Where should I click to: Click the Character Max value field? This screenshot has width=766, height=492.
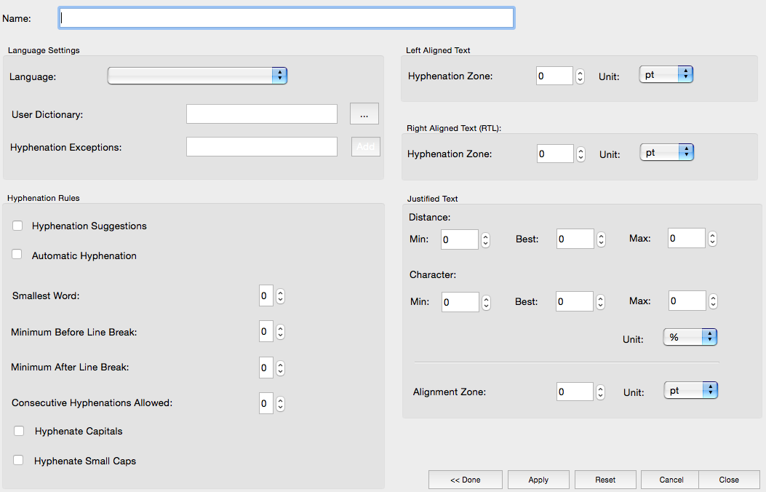(x=686, y=301)
